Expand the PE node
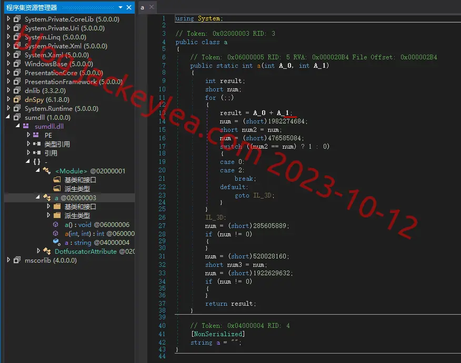Viewport: 461px width, 363px height. [28, 135]
